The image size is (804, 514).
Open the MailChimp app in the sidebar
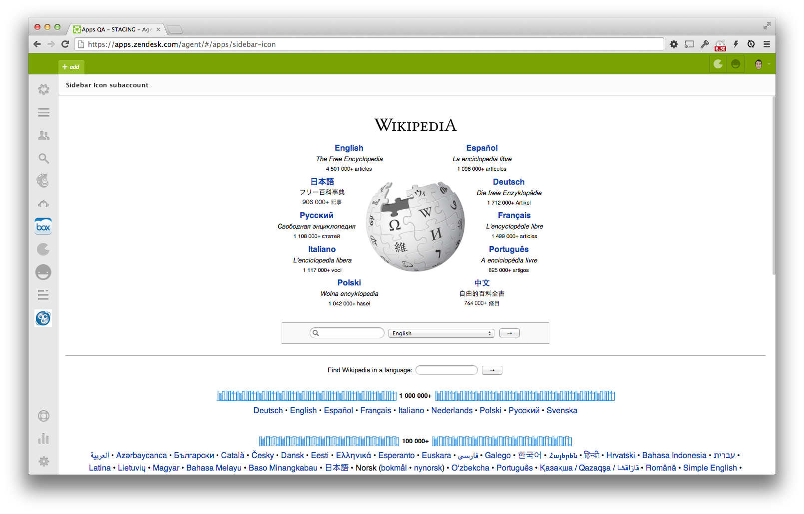point(43,181)
